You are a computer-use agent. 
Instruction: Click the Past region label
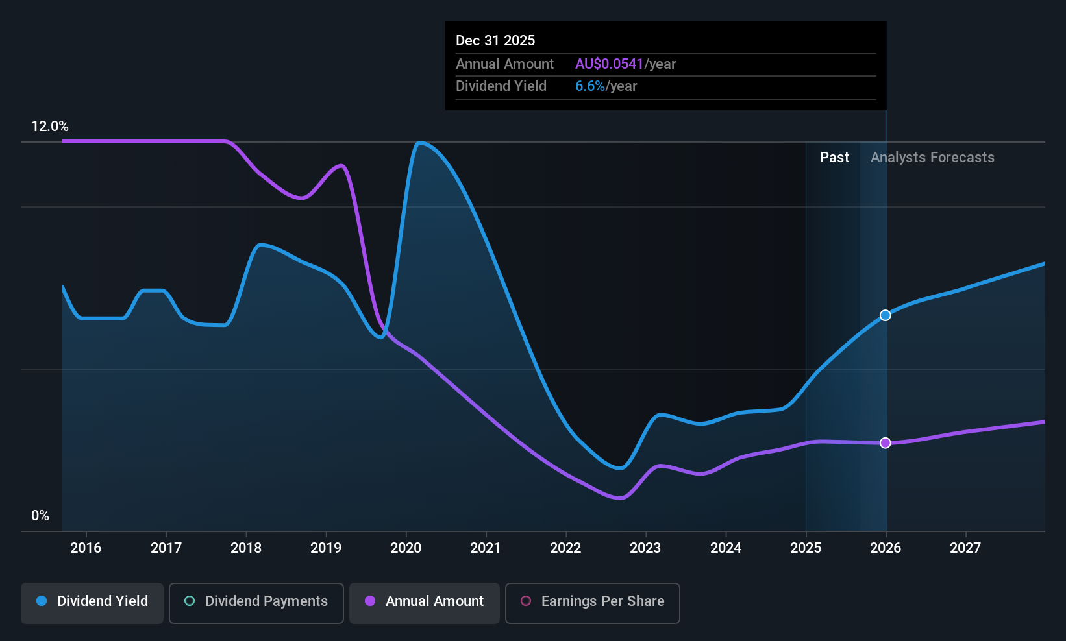pos(834,158)
